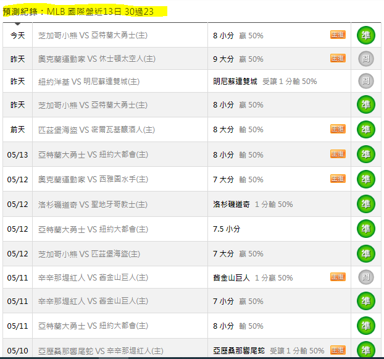384x359 pixels.
Task: Click prediction 7 小分 贏 50%
Action: click(x=238, y=301)
